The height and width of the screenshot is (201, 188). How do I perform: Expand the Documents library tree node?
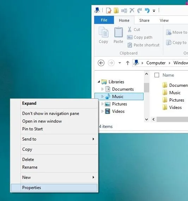pyautogui.click(x=102, y=89)
